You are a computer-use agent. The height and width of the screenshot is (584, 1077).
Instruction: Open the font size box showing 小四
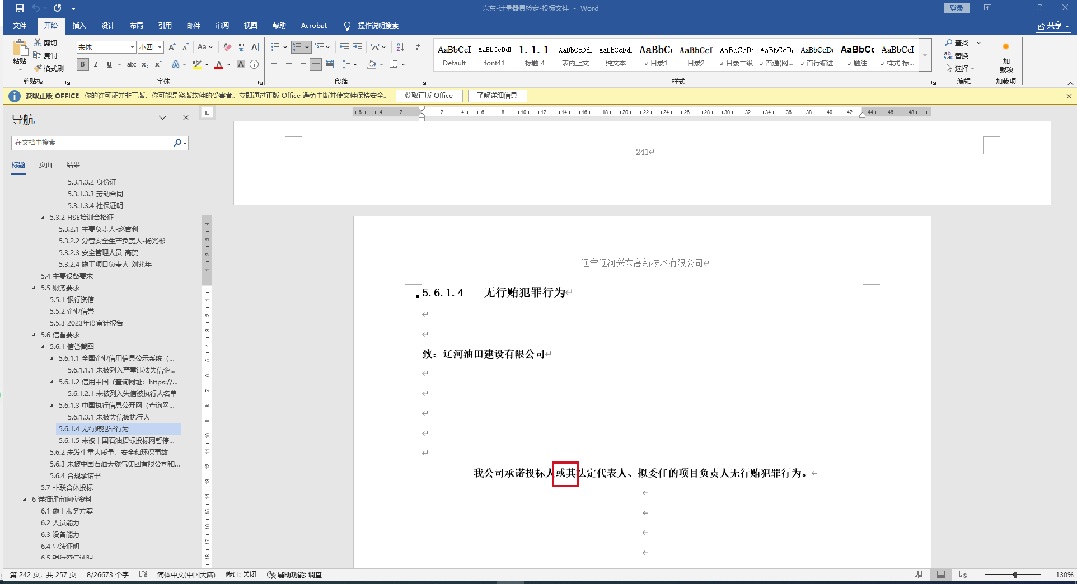coord(151,47)
